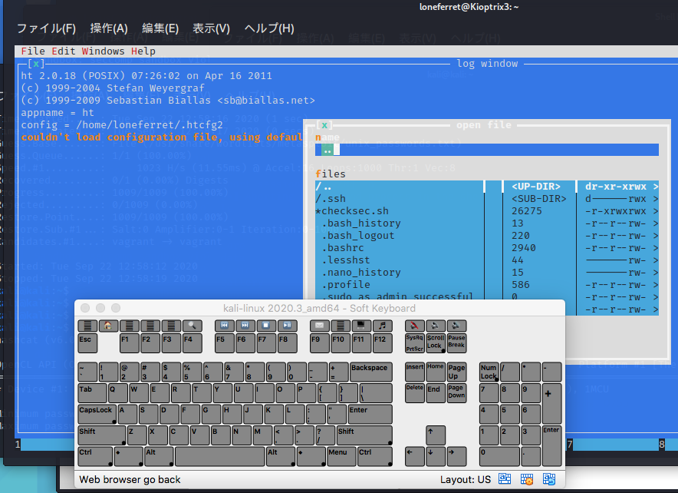Viewport: 678px width, 493px height.
Task: Click the music note multimedia key
Action: coord(382,326)
